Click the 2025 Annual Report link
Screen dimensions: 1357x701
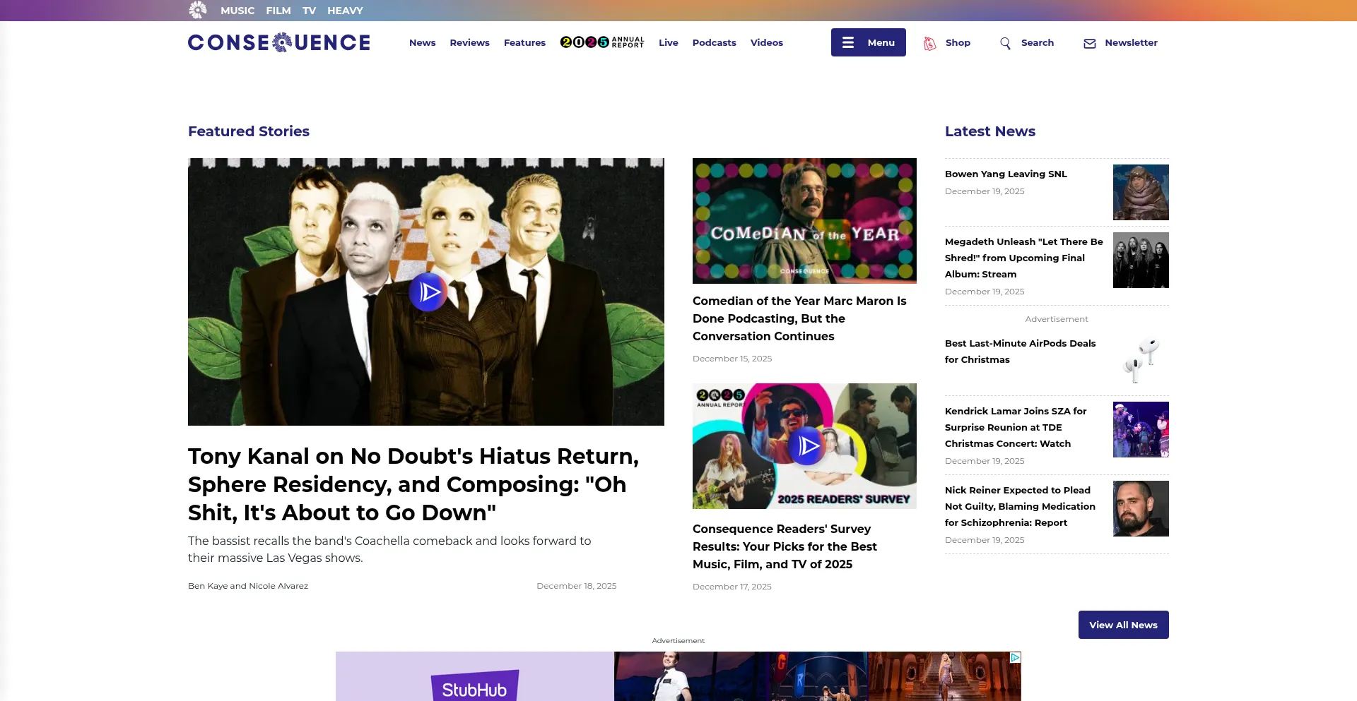coord(602,42)
